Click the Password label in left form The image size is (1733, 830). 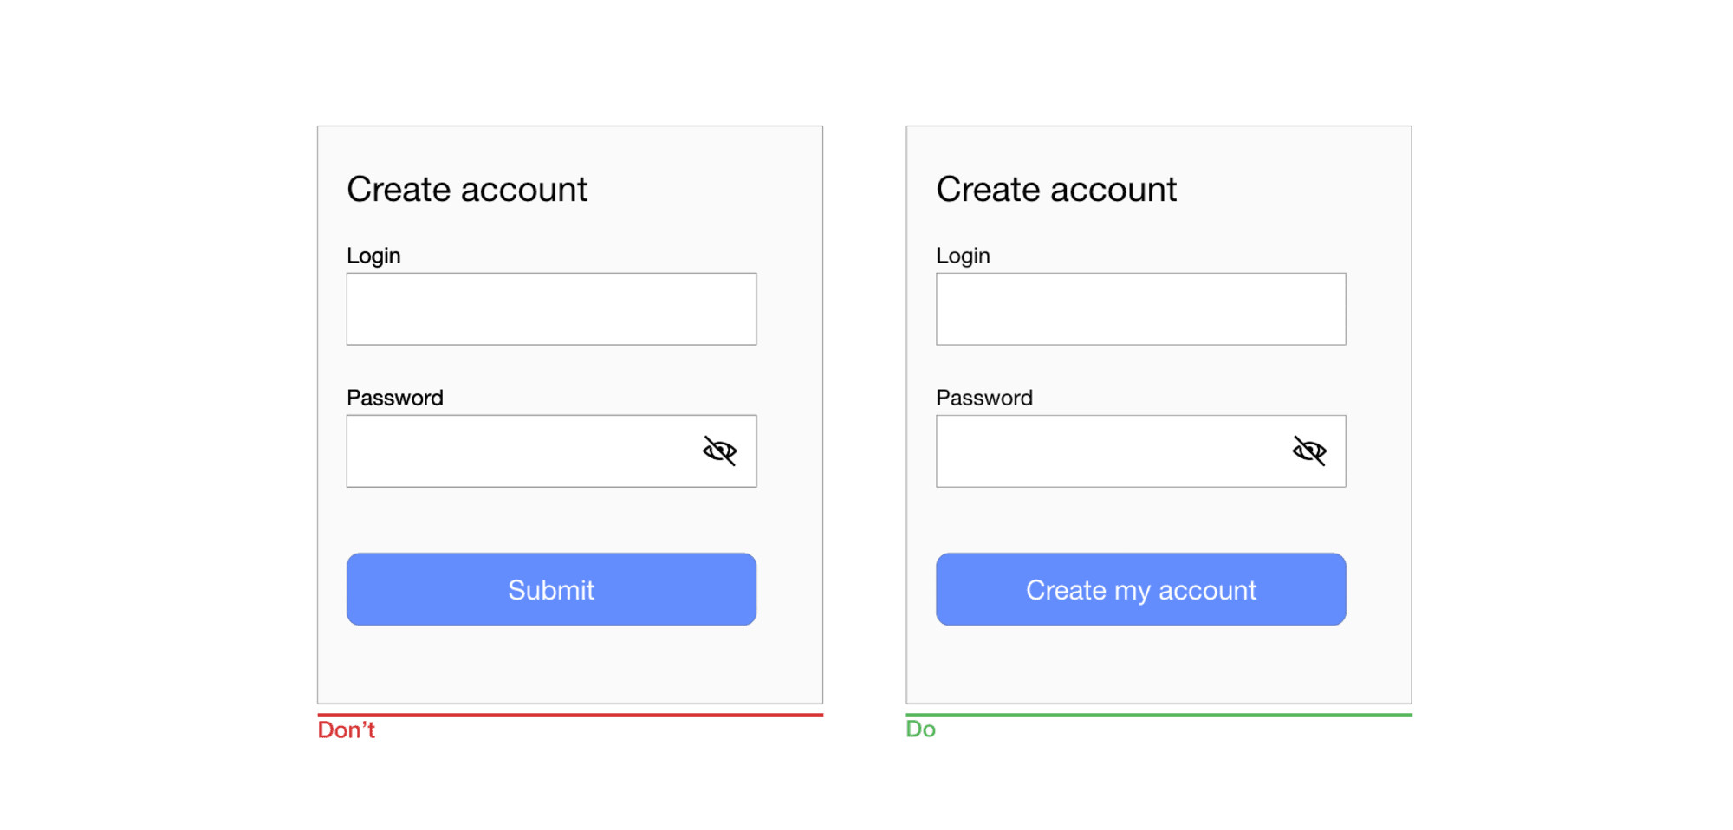coord(395,398)
